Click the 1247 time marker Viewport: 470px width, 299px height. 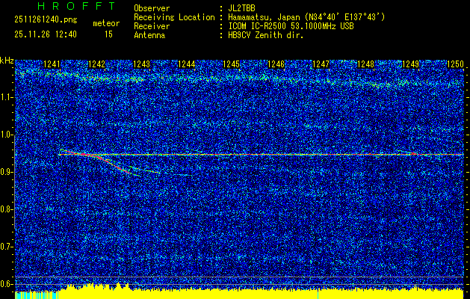pos(321,64)
